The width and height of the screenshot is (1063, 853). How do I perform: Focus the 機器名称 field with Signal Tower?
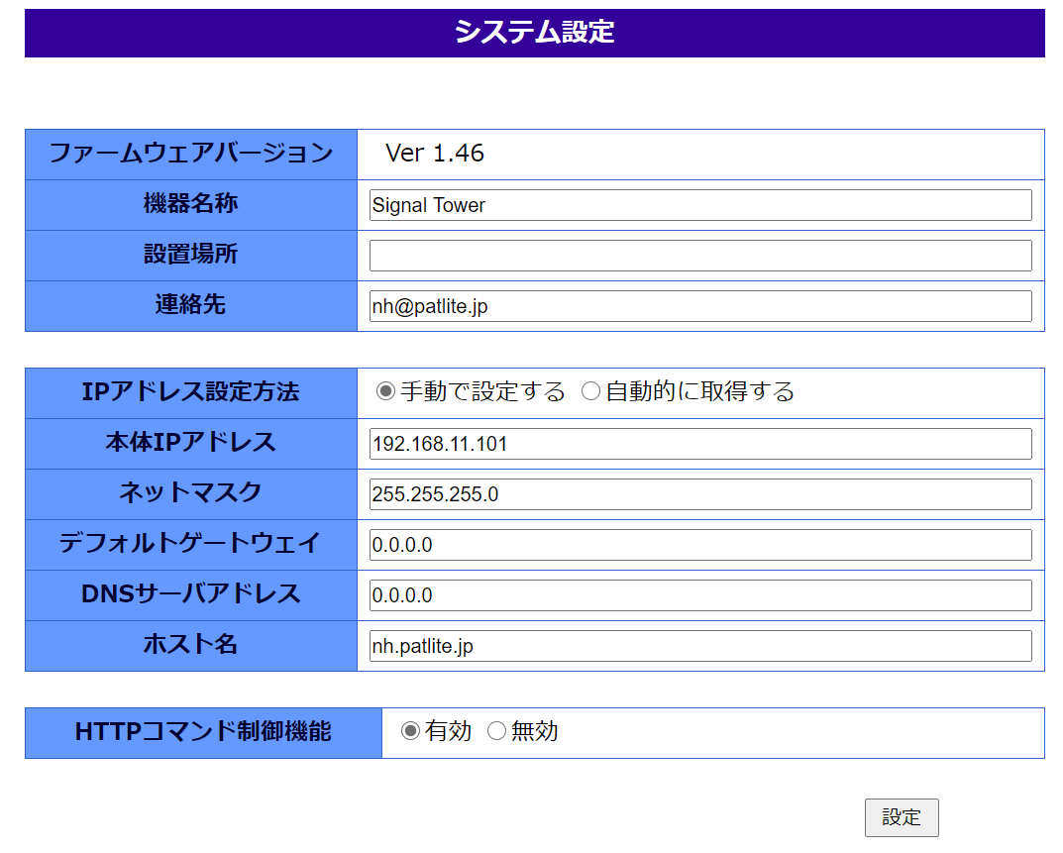pyautogui.click(x=700, y=205)
